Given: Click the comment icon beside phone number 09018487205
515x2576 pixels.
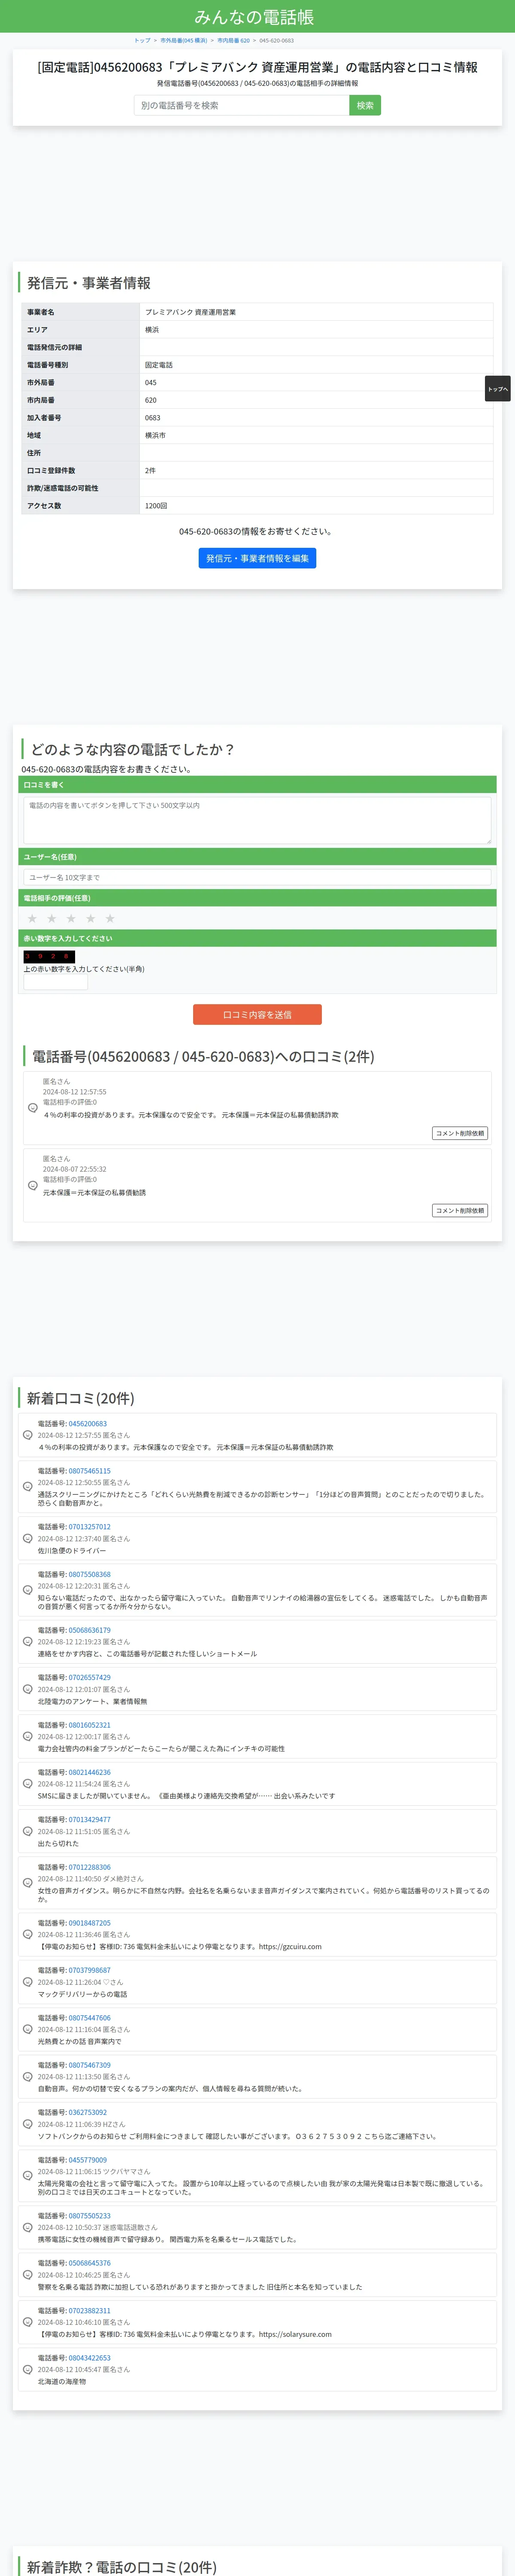Looking at the screenshot, I should click(28, 1934).
